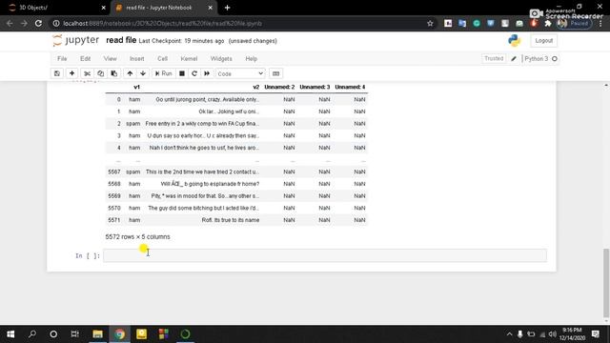Open Cortana circle on taskbar
The width and height of the screenshot is (610, 343).
click(x=53, y=334)
